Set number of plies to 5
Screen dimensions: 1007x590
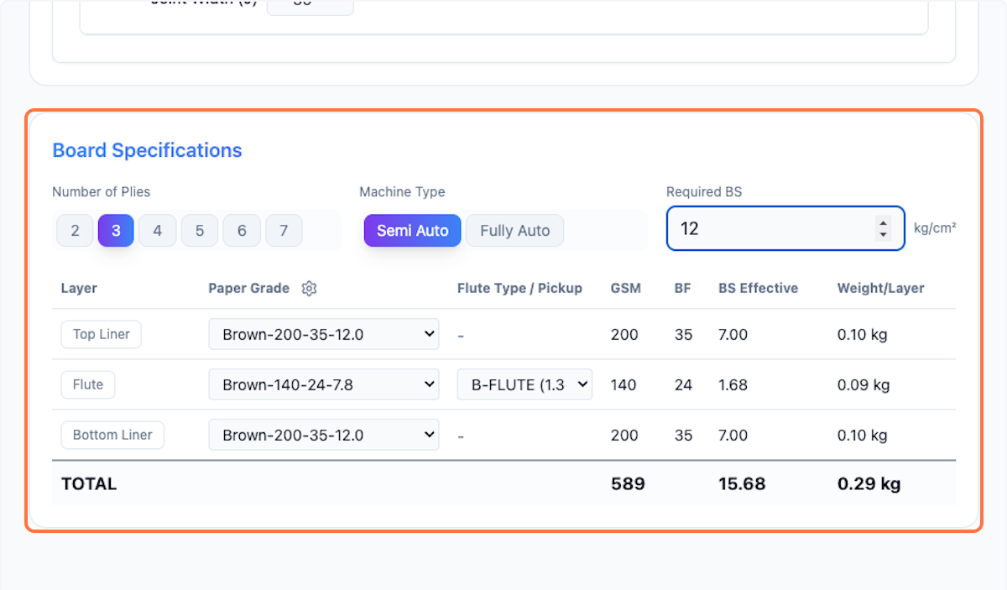(199, 230)
